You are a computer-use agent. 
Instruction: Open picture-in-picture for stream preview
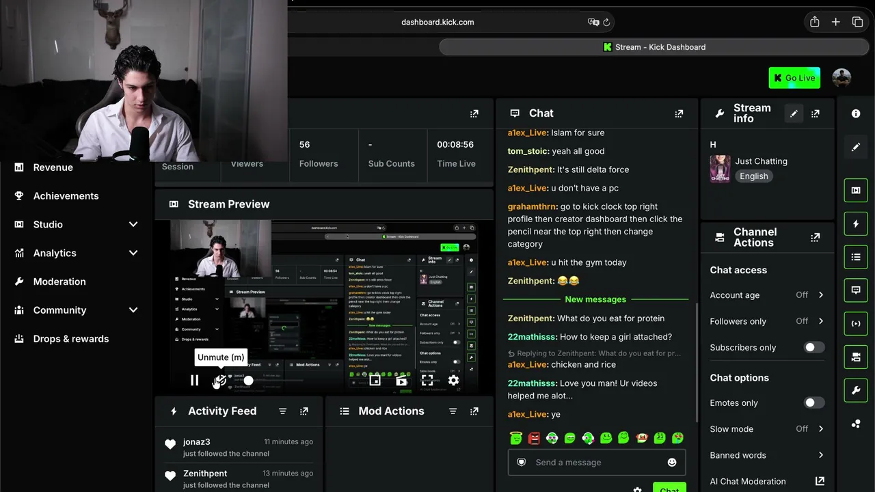pyautogui.click(x=375, y=381)
